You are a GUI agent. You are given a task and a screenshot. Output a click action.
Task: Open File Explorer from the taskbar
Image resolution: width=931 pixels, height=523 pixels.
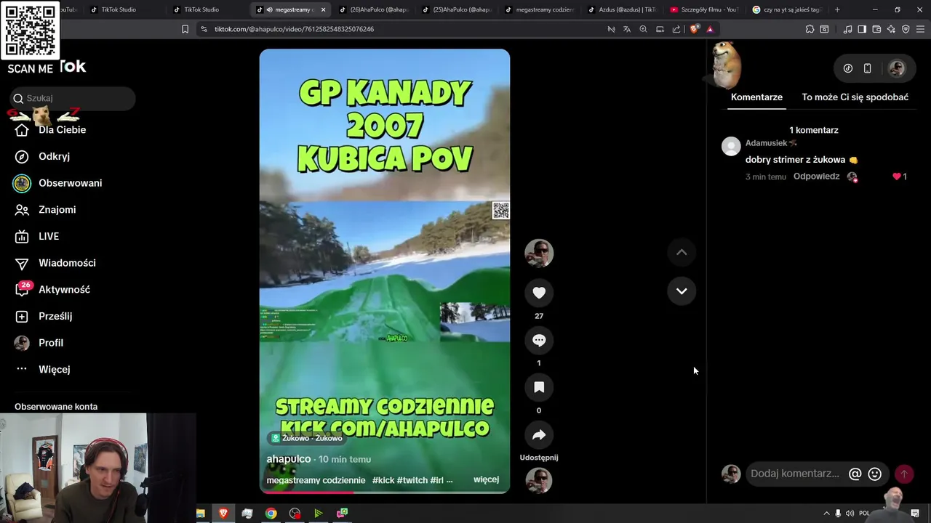click(x=200, y=514)
